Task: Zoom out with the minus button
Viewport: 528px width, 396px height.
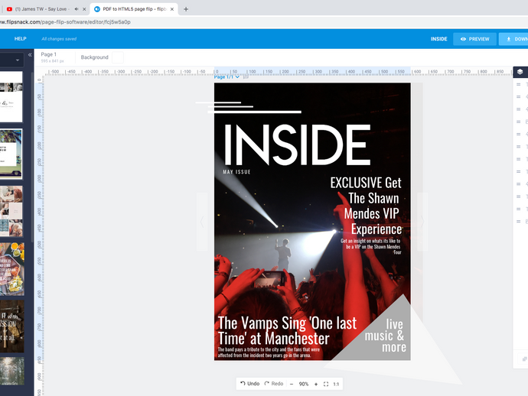Action: coord(292,384)
